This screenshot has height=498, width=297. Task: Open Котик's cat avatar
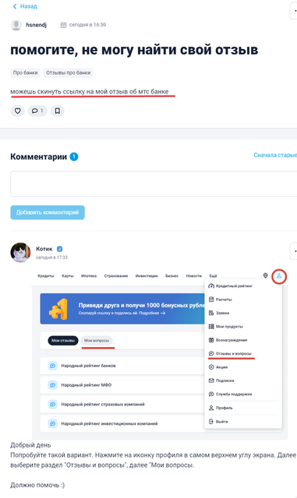[21, 252]
